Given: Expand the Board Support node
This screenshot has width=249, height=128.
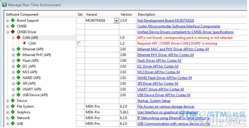Looking at the screenshot, I should [x=8, y=21].
